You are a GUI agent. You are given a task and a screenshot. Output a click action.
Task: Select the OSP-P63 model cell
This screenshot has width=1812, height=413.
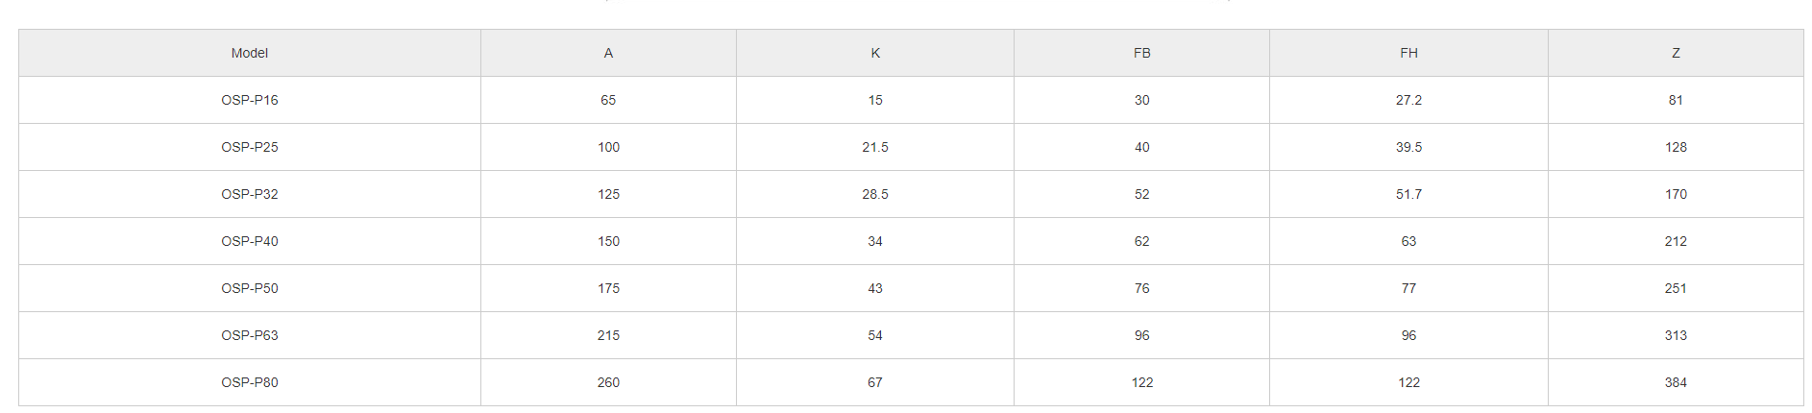(x=250, y=335)
